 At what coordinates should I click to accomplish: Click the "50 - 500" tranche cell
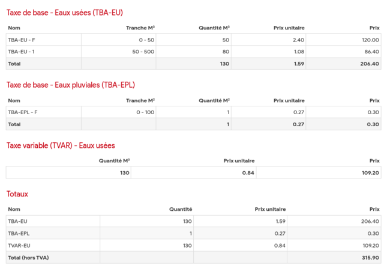coord(143,52)
